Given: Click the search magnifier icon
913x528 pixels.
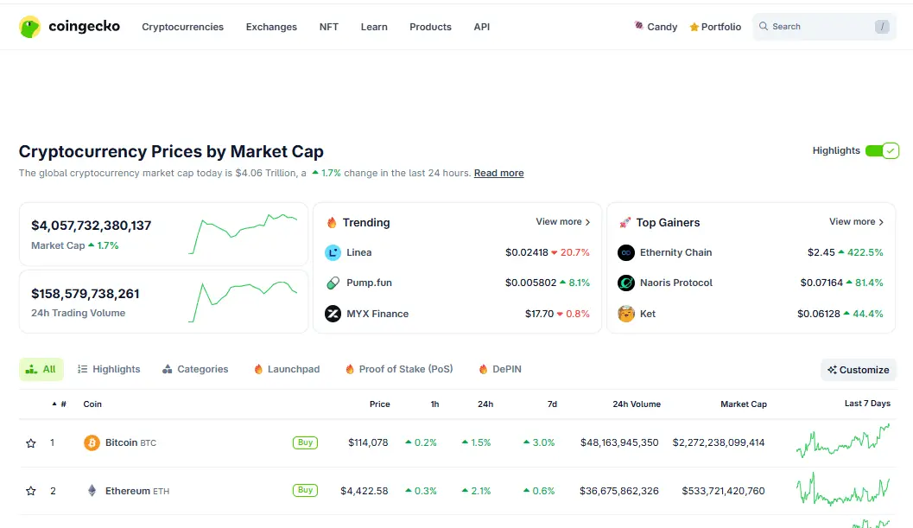Looking at the screenshot, I should coord(764,26).
